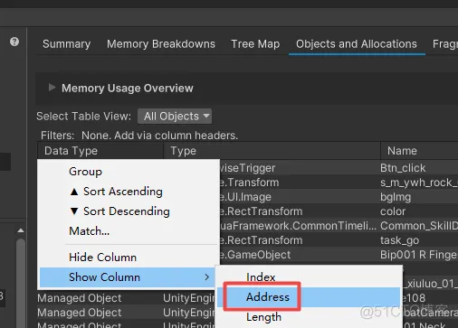Select the s_m_ywh_rock name cell

coord(419,183)
